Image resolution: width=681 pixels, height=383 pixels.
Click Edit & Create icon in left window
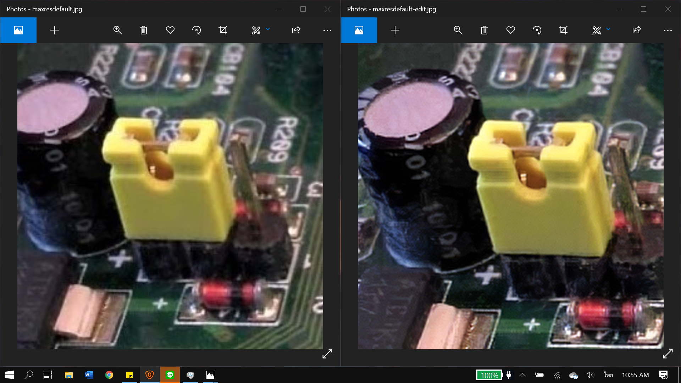pyautogui.click(x=256, y=30)
